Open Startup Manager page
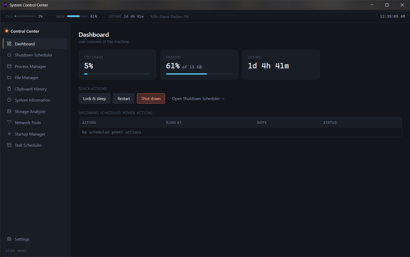 click(x=35, y=134)
